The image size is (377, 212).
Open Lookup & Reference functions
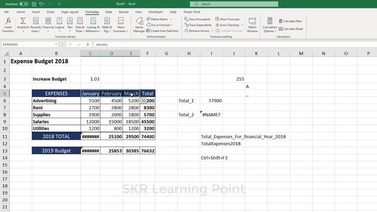tap(93, 25)
